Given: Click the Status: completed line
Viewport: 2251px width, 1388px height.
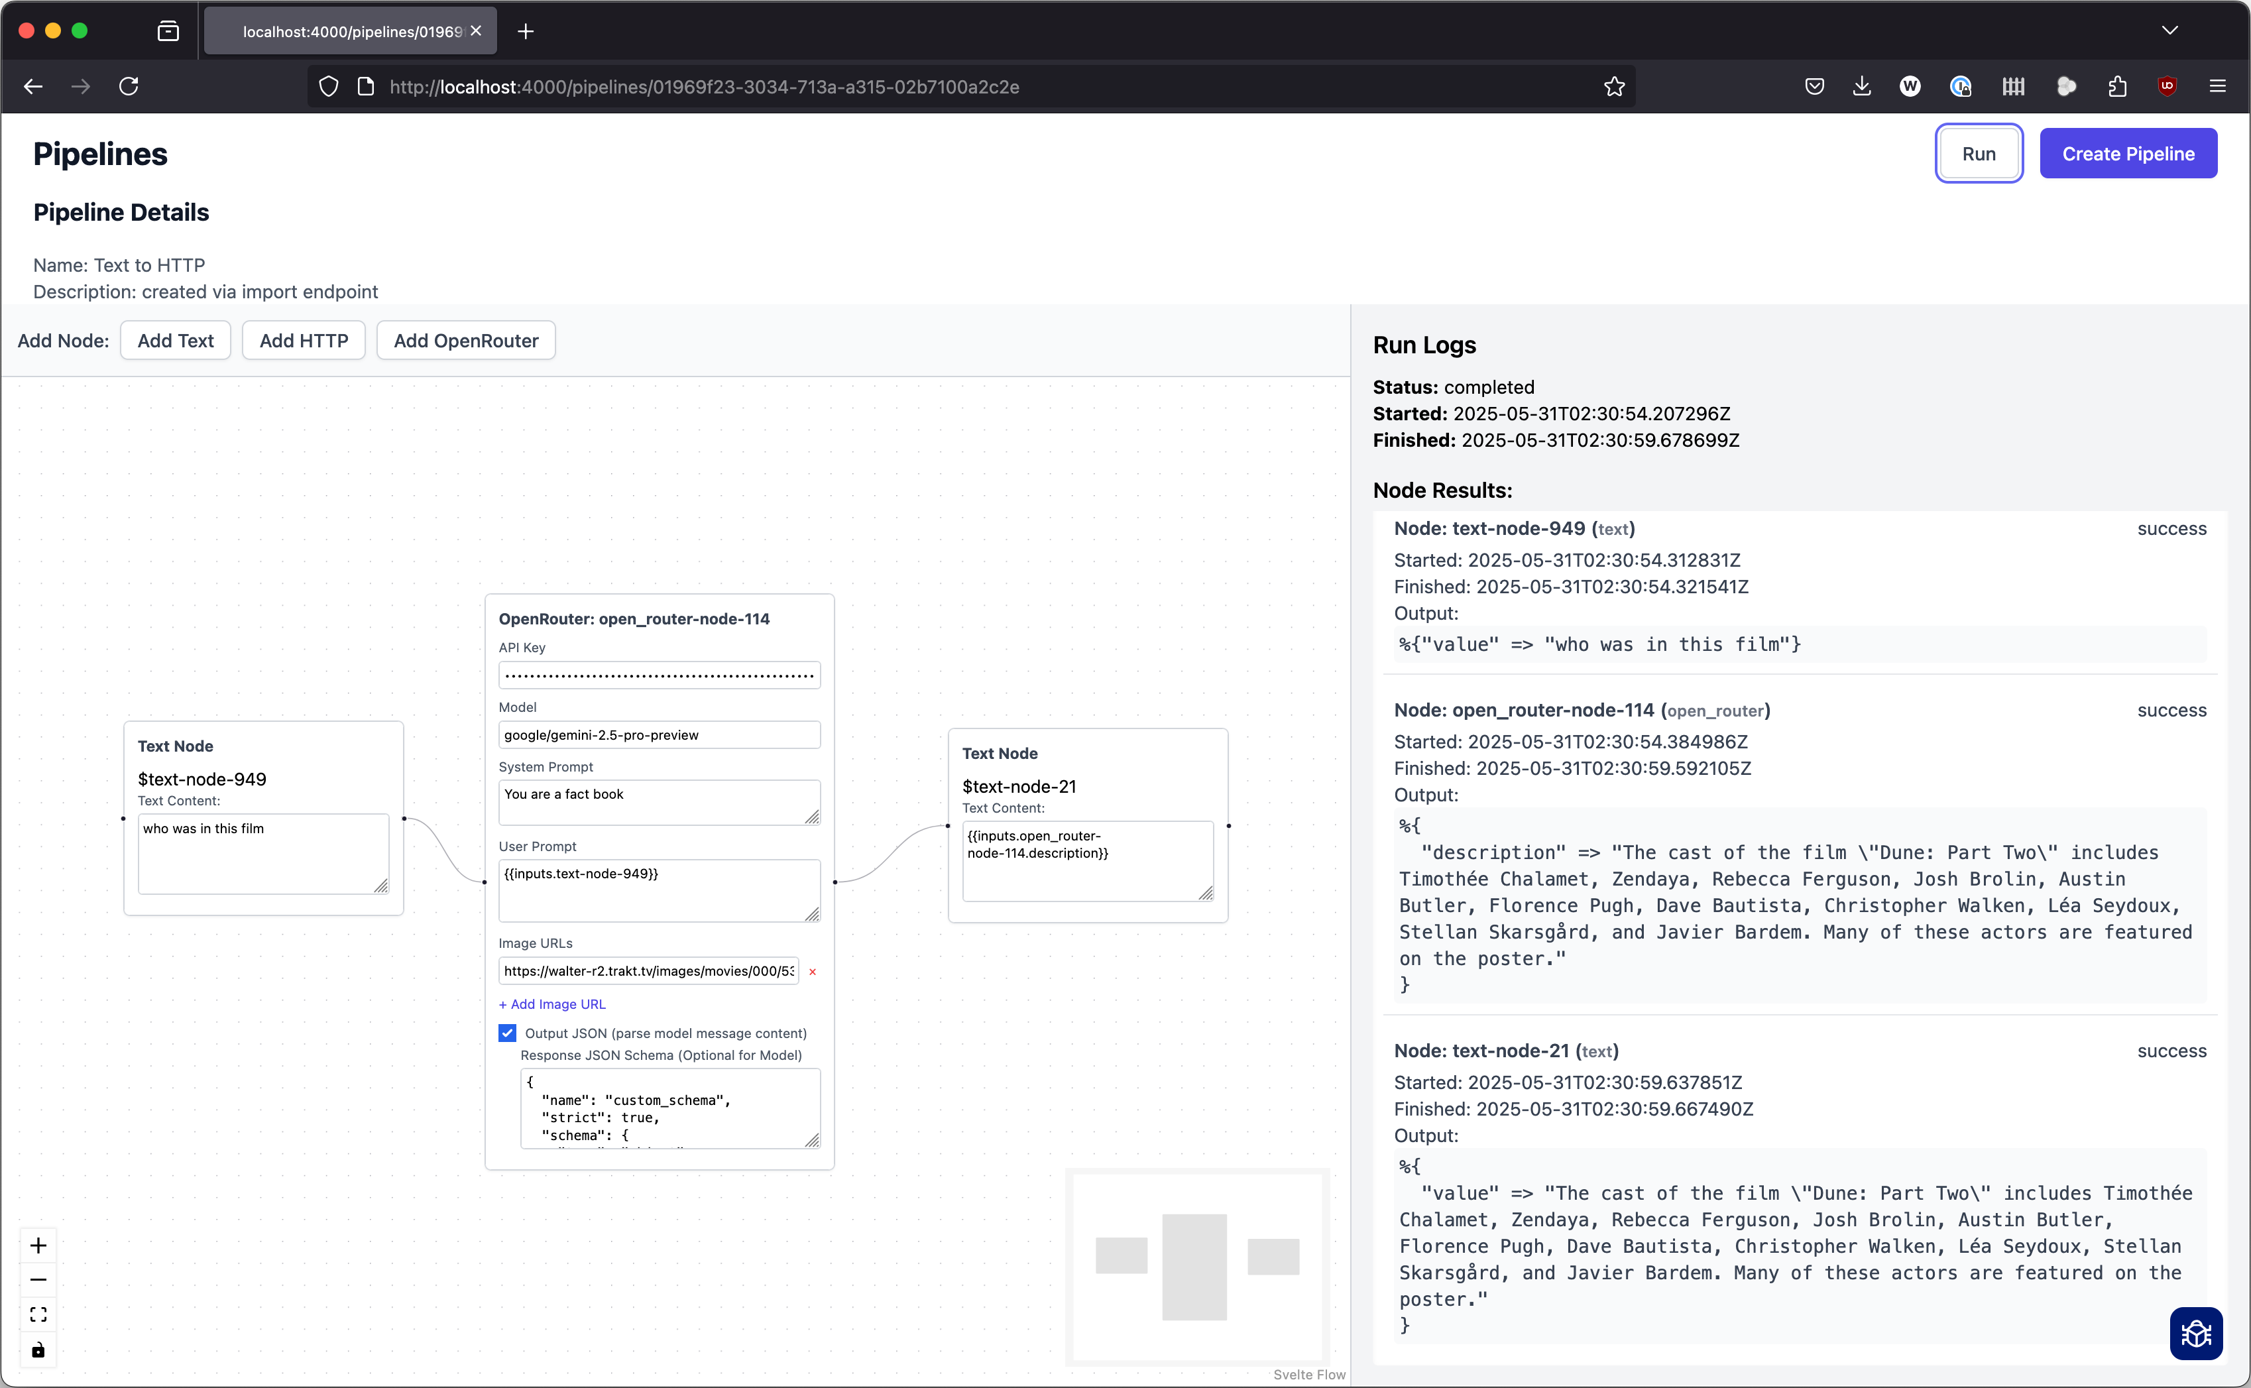Looking at the screenshot, I should [1453, 387].
